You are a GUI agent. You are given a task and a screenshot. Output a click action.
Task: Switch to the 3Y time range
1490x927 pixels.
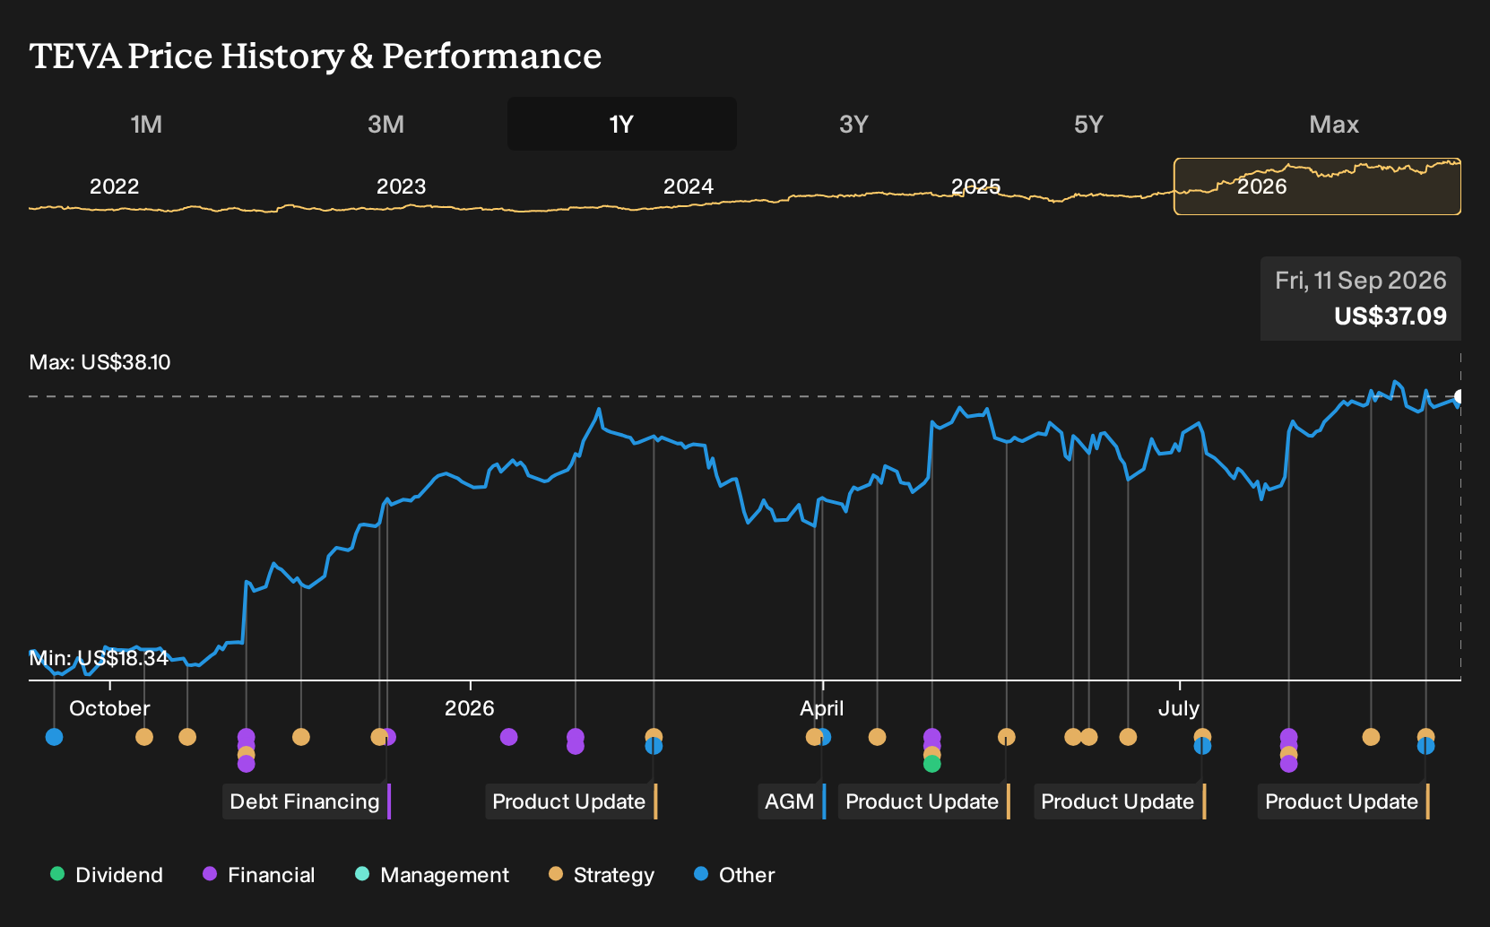tap(853, 124)
